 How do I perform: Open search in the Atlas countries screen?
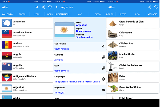(37, 7)
